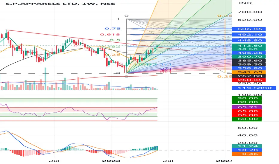Click the 50.00 green RSI level label
The width and height of the screenshot is (279, 164).
pos(247,119)
